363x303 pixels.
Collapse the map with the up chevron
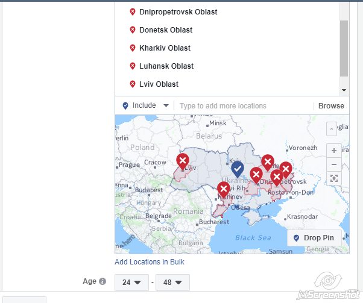(332, 129)
